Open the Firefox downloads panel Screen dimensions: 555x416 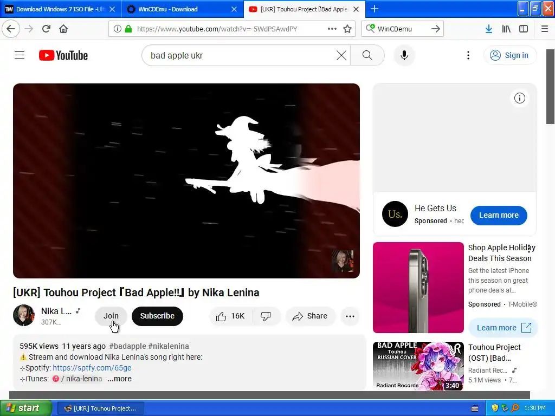coord(489,29)
